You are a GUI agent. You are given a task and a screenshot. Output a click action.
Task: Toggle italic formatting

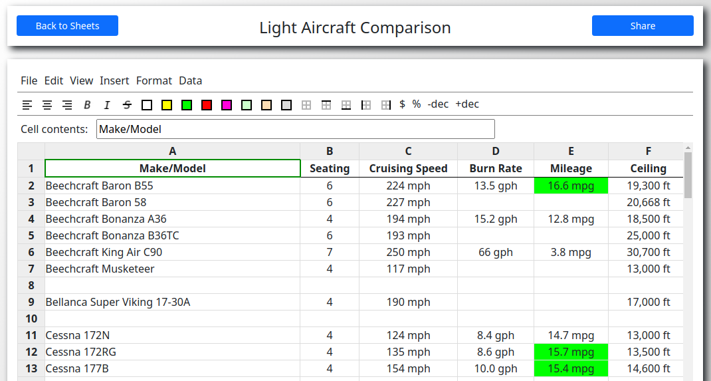(107, 105)
